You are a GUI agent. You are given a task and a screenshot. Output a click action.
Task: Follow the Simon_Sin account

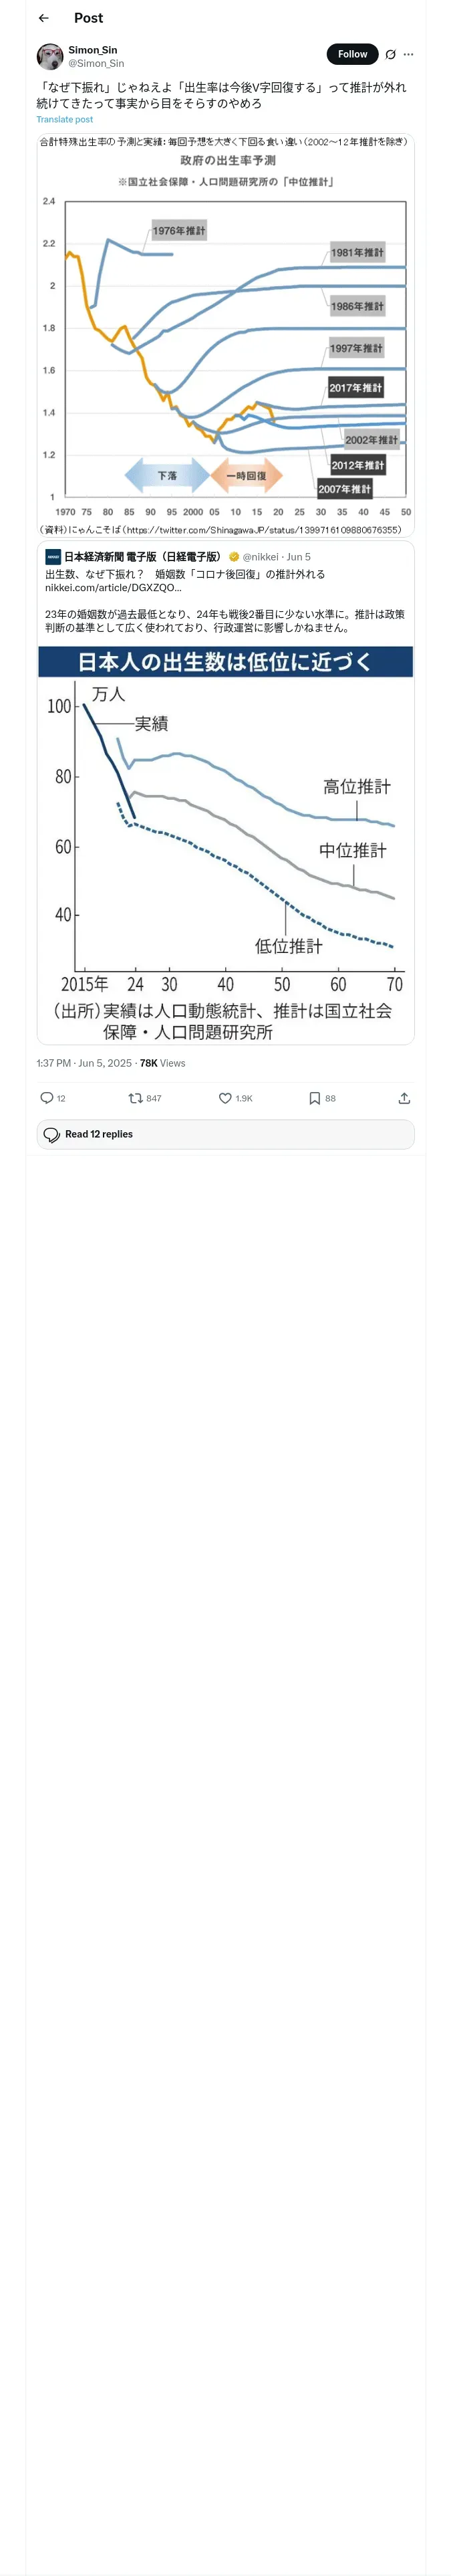352,54
